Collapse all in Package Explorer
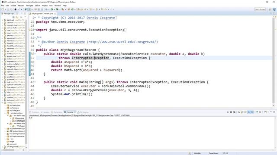This screenshot has height=155, width=277. (13, 17)
